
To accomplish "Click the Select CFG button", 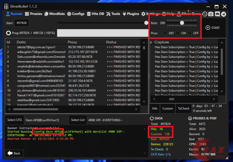I will [14, 120].
